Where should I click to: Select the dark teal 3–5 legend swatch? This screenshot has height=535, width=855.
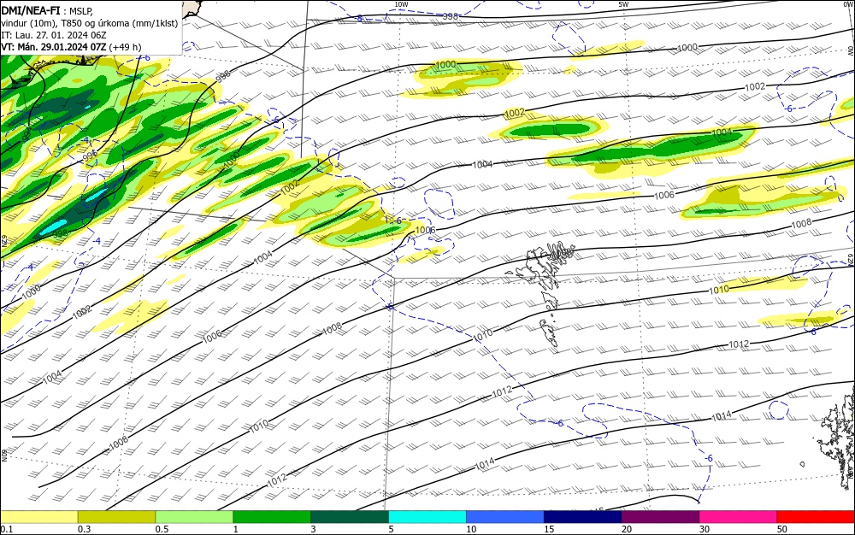pyautogui.click(x=350, y=517)
